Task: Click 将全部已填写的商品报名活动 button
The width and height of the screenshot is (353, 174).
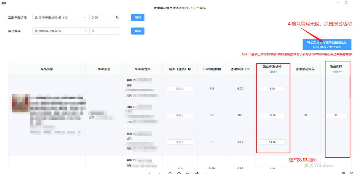Action: click(x=327, y=44)
